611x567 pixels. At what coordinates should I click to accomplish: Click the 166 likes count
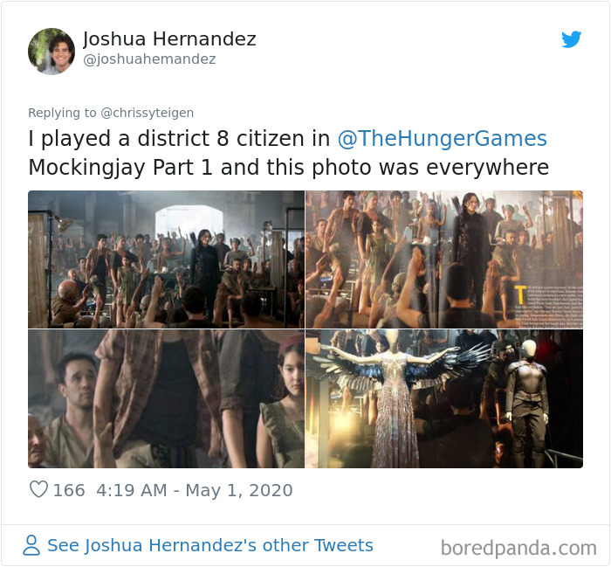click(69, 490)
